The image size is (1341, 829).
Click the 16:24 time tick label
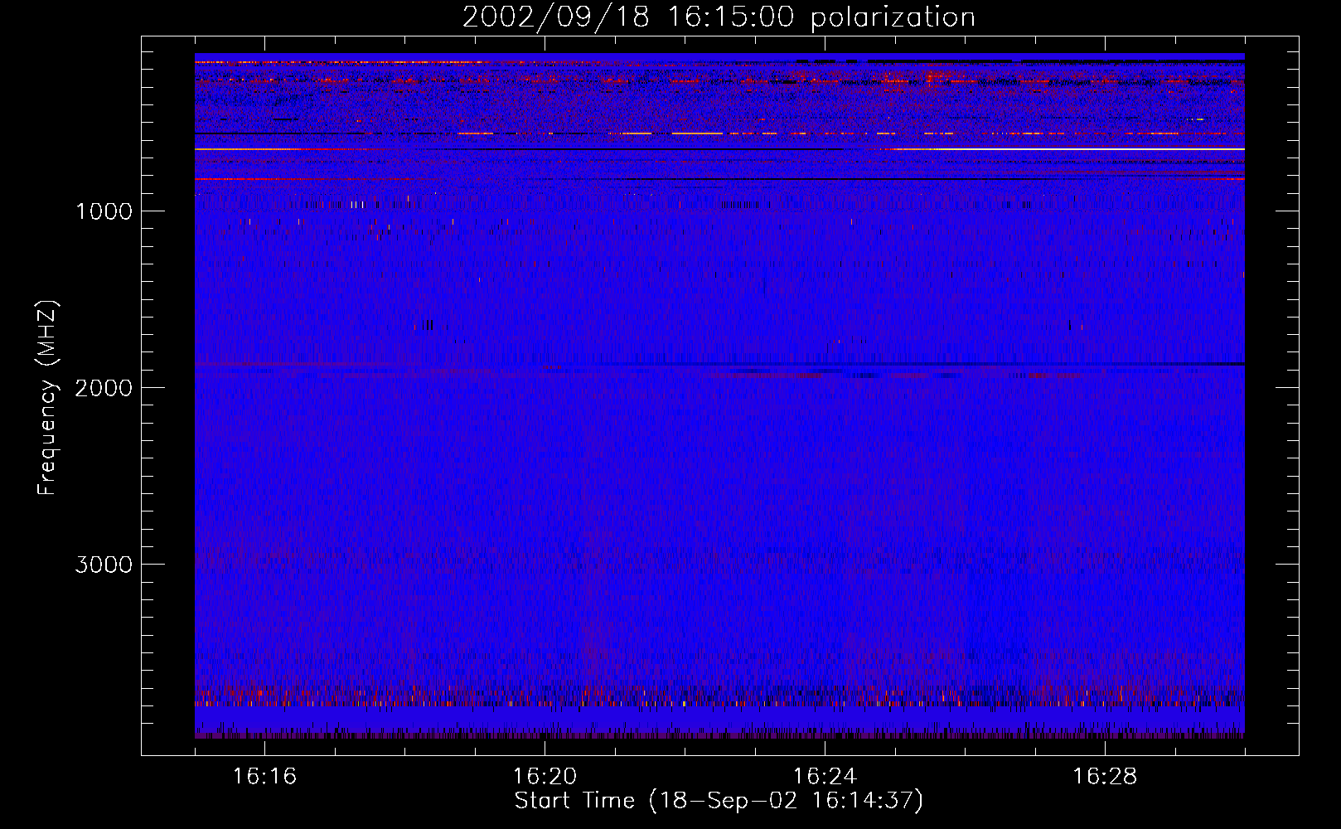825,777
